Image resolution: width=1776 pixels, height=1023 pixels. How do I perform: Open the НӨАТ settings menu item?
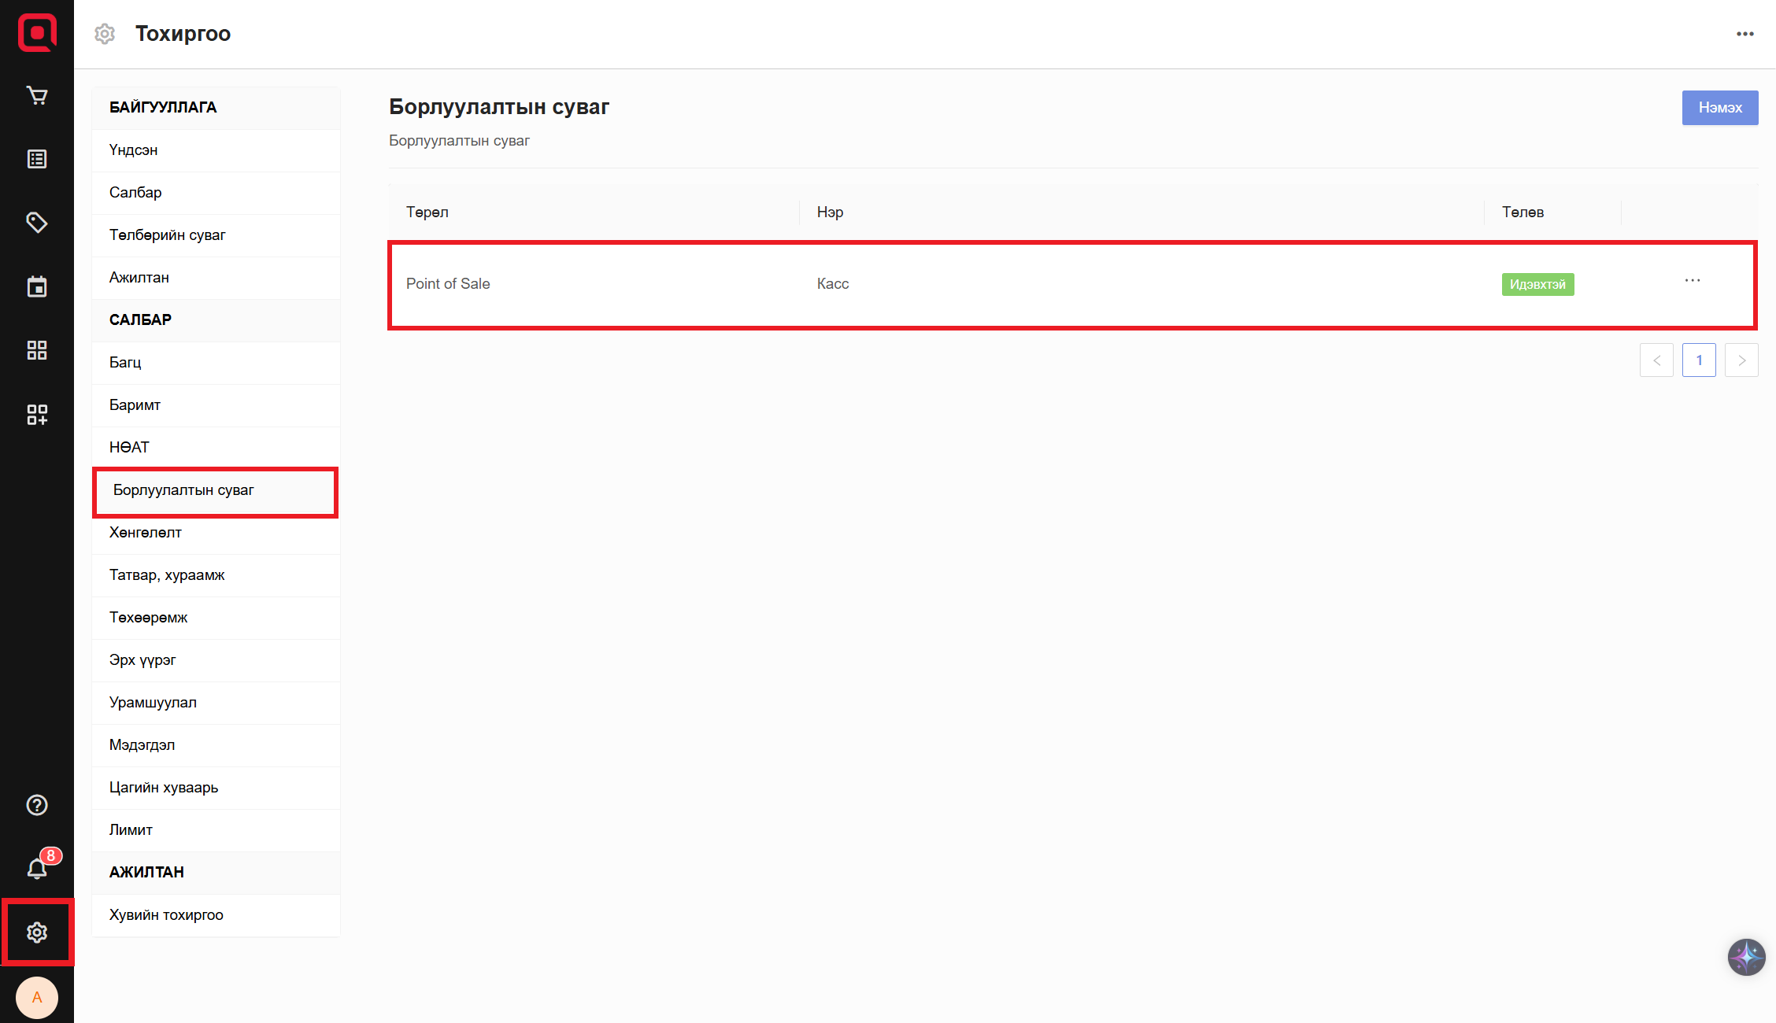click(x=129, y=448)
